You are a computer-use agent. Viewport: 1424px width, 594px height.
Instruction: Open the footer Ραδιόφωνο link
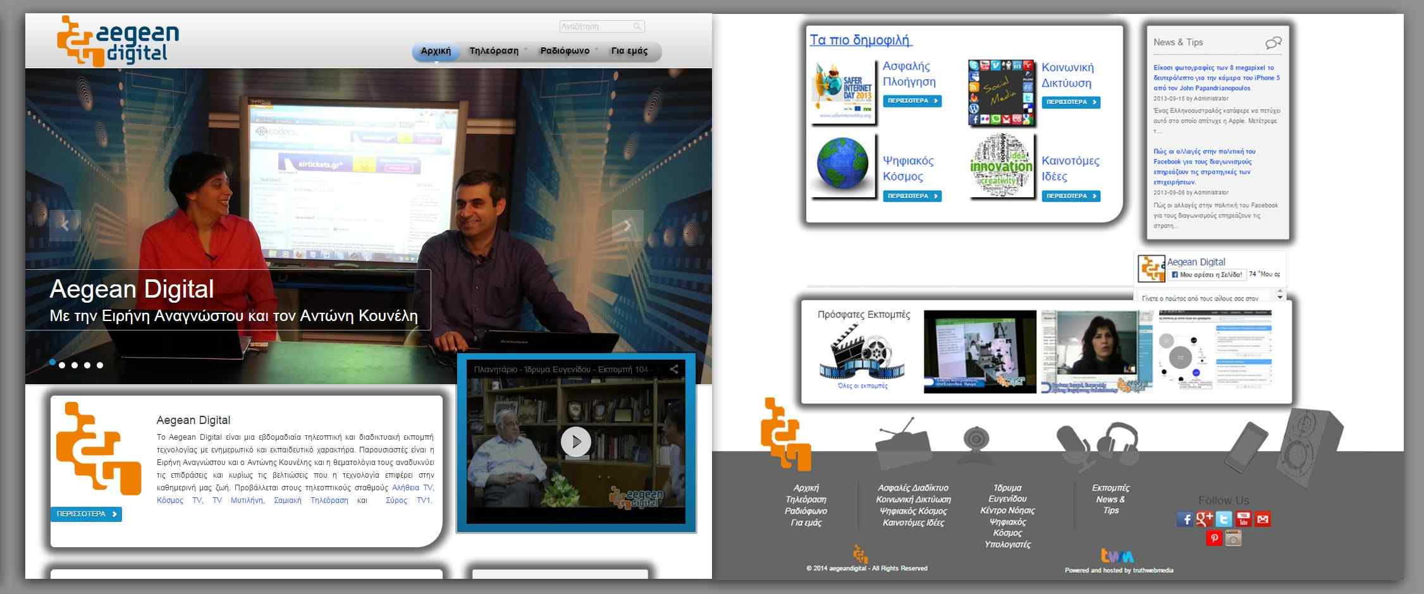[806, 511]
